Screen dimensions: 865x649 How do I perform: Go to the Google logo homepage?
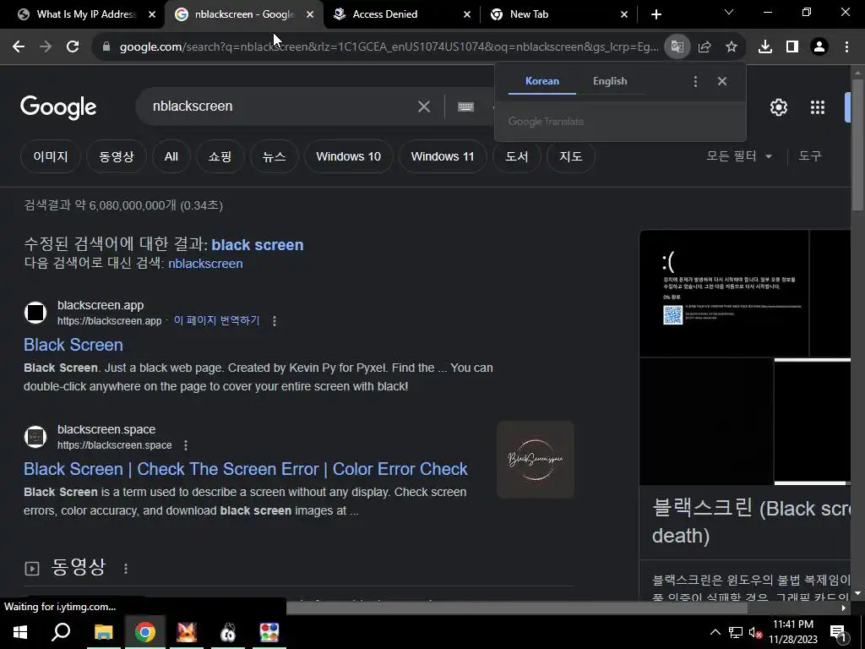point(58,107)
